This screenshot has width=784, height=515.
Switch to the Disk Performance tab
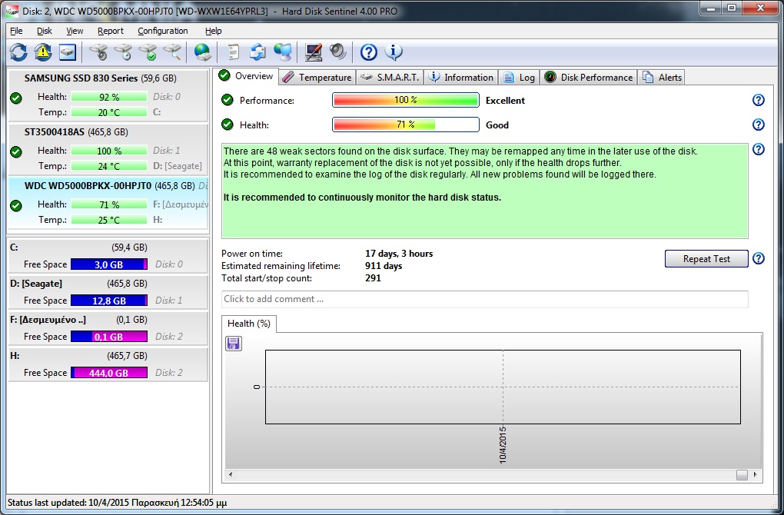tap(589, 78)
